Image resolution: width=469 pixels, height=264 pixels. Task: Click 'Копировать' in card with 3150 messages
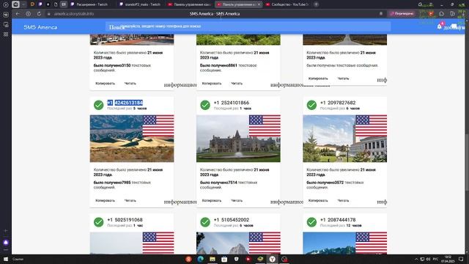point(105,84)
